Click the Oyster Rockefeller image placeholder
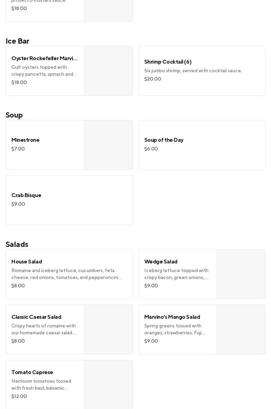 108,71
